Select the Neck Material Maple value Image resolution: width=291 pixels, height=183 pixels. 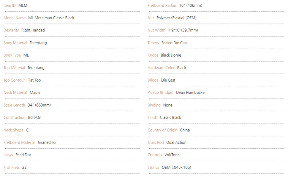pos(35,93)
